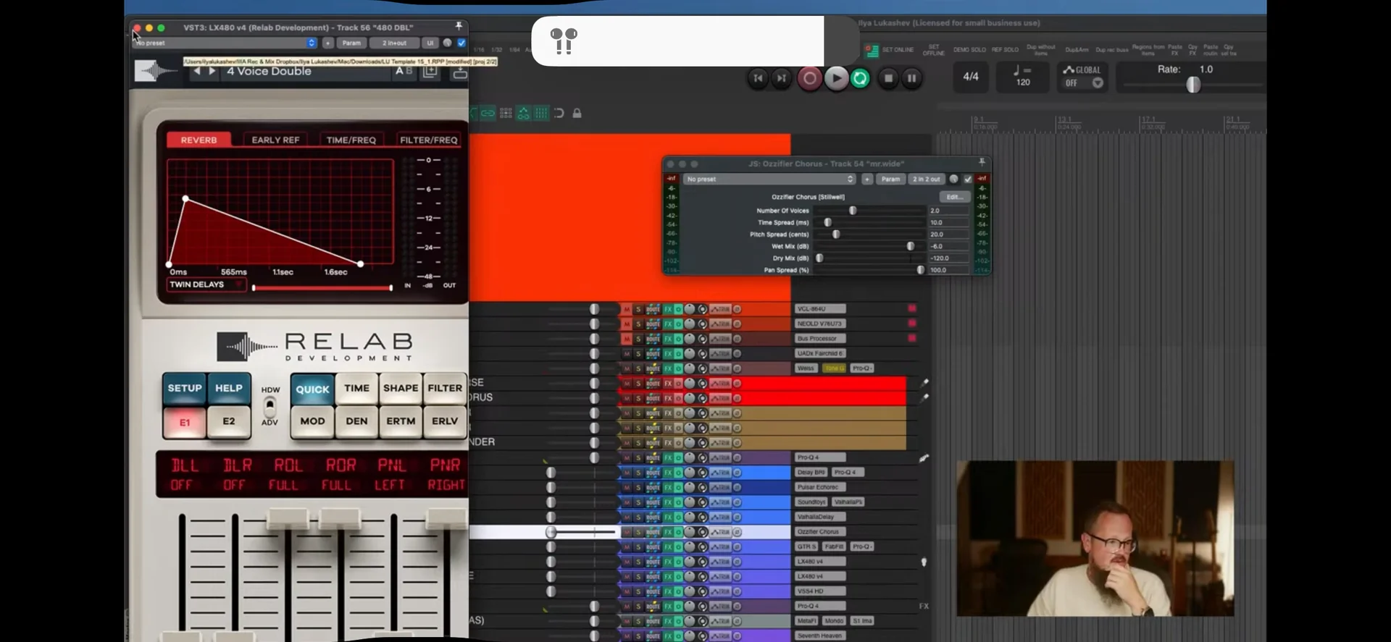
Task: Open the 4/4 time signature selector
Action: pyautogui.click(x=971, y=77)
